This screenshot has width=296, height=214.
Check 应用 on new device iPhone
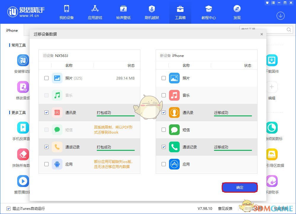[164, 164]
